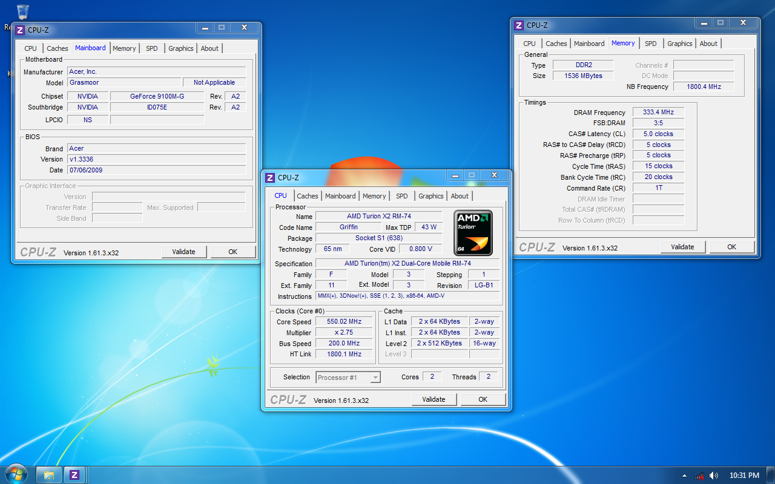Viewport: 775px width, 484px height.
Task: Close the CPU-Z Mainboard window
Action: pyautogui.click(x=245, y=28)
